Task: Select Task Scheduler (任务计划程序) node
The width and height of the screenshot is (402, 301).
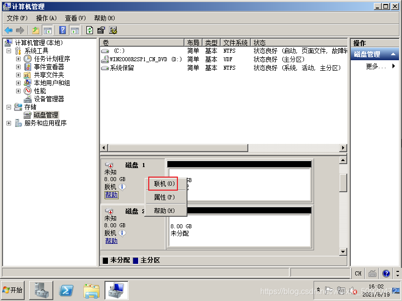Action: [52, 59]
